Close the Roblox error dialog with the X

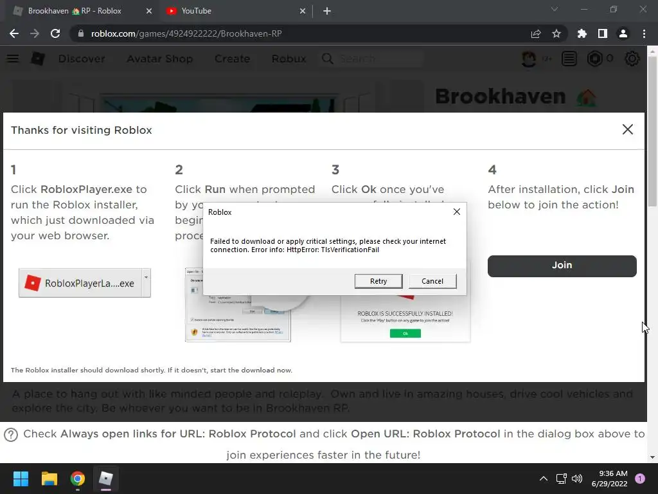[457, 212]
